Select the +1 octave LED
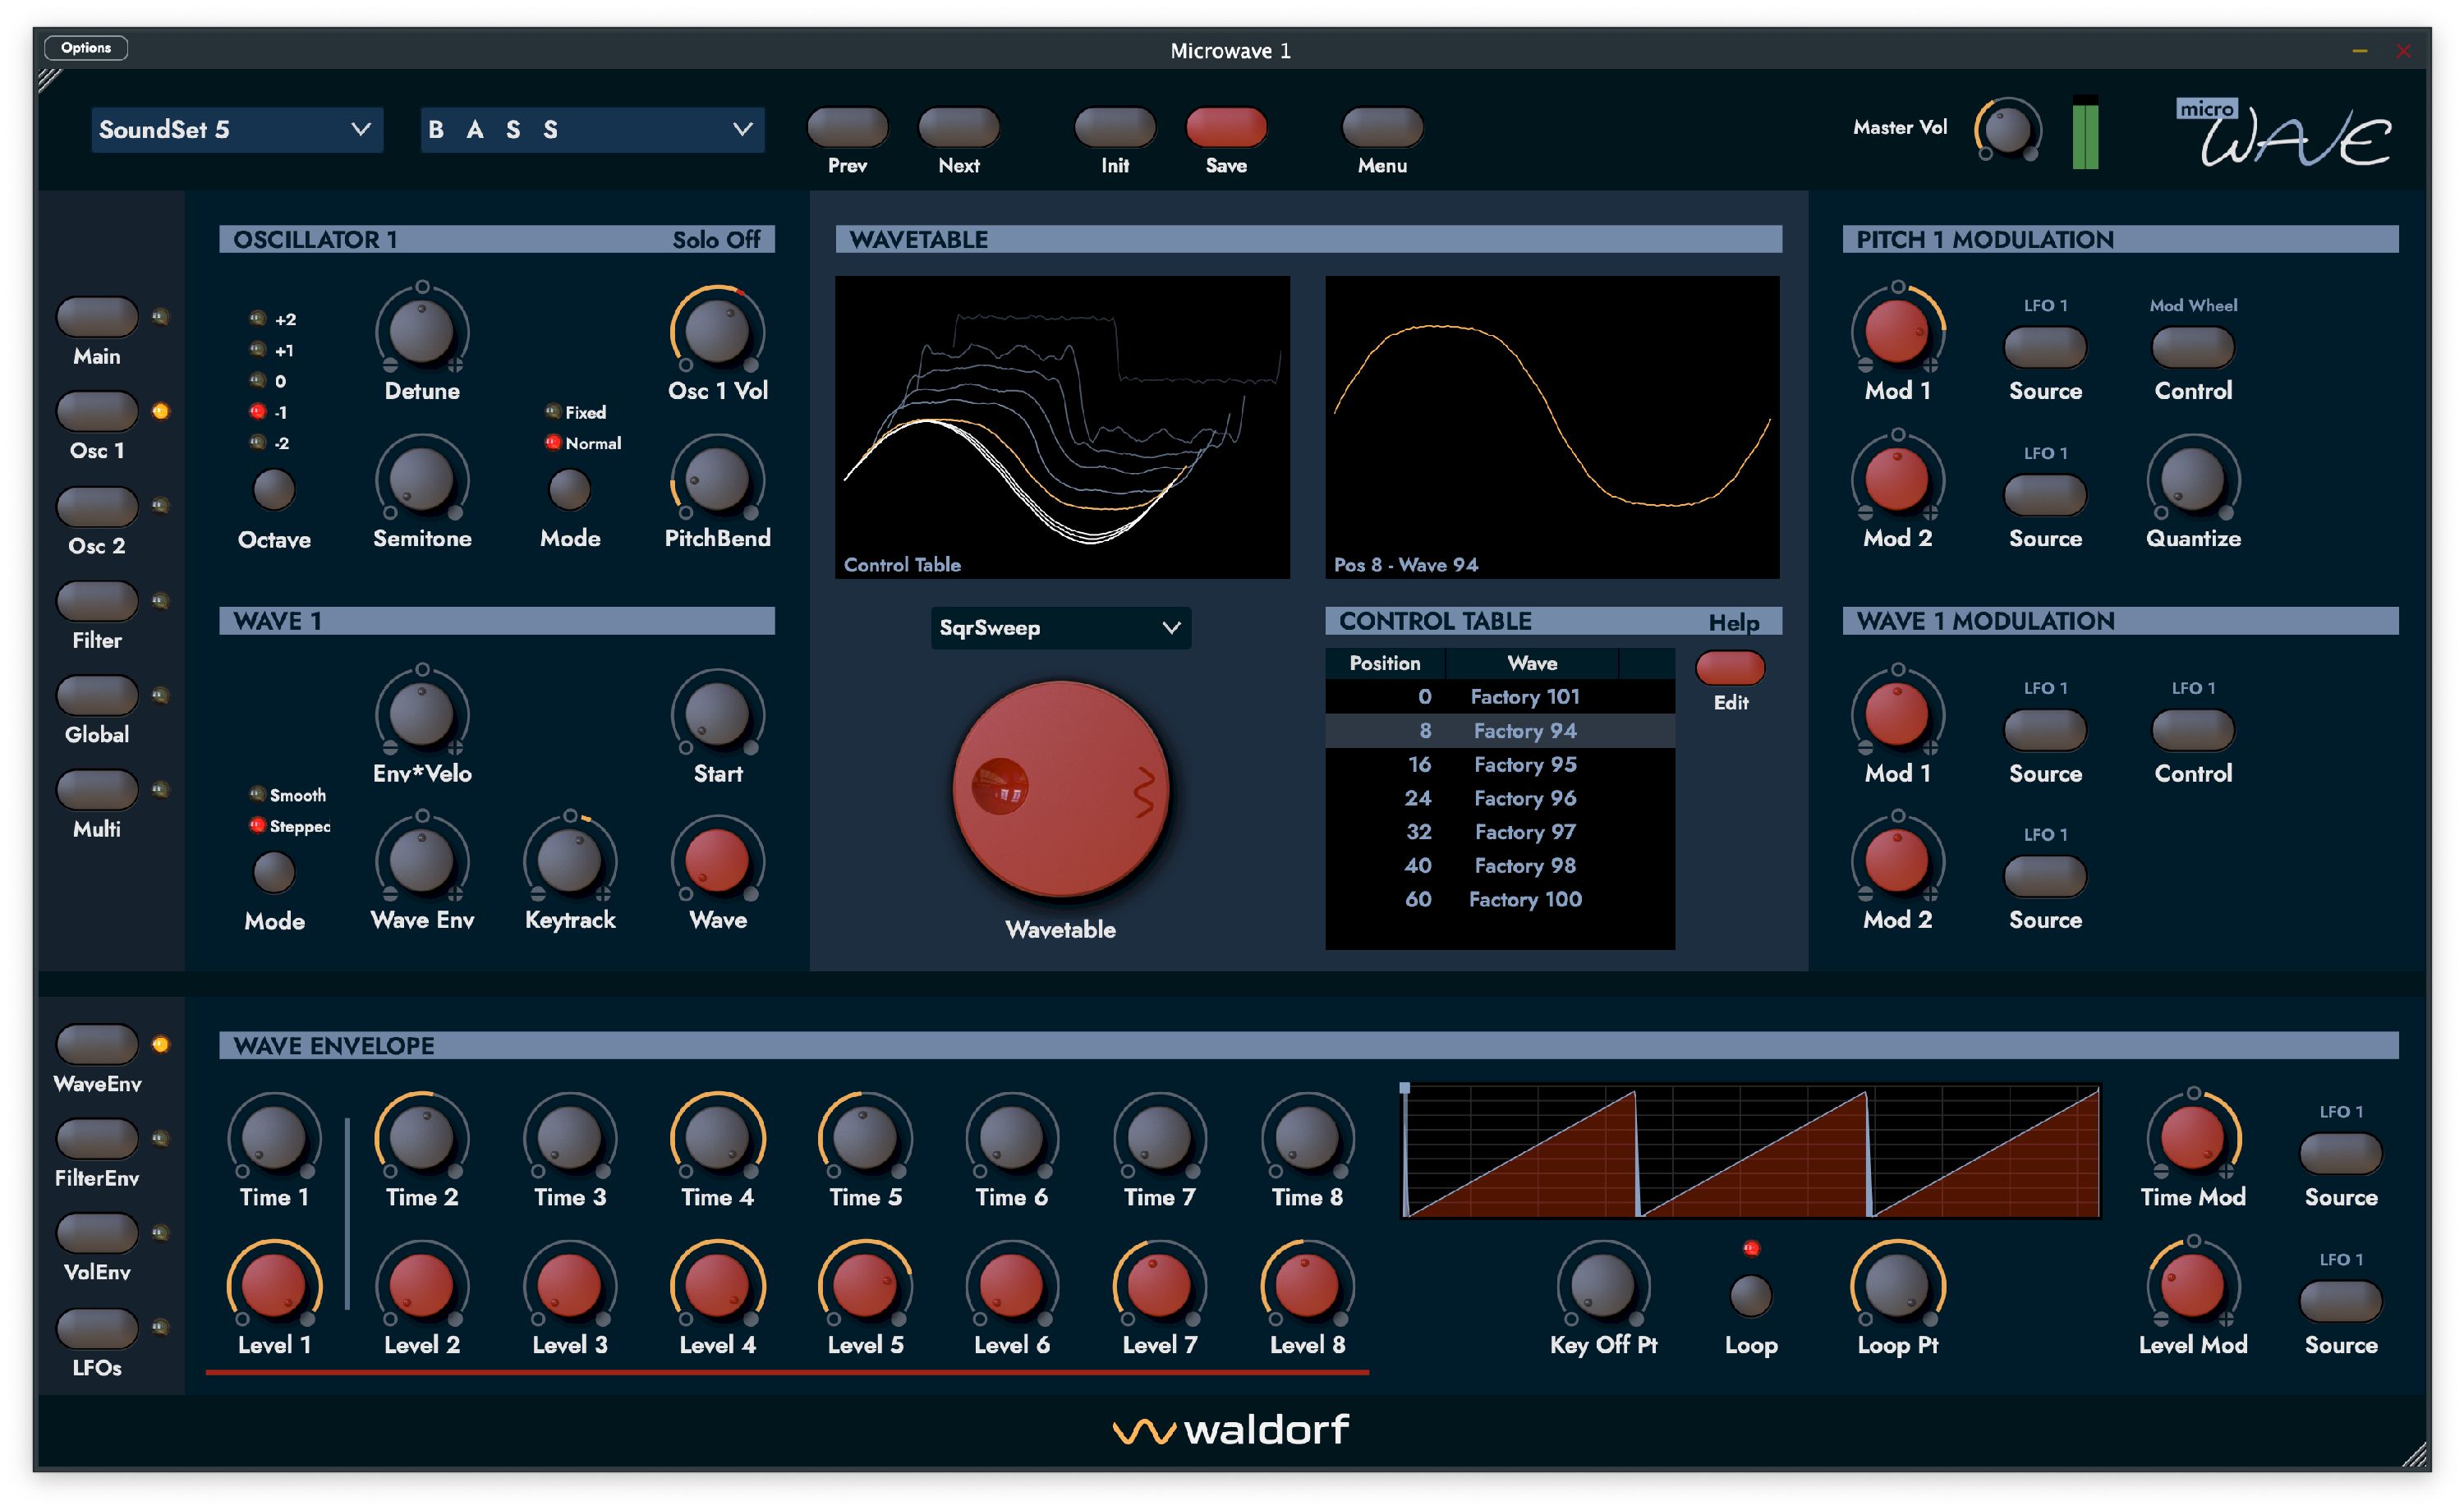This screenshot has width=2464, height=1510. tap(258, 350)
